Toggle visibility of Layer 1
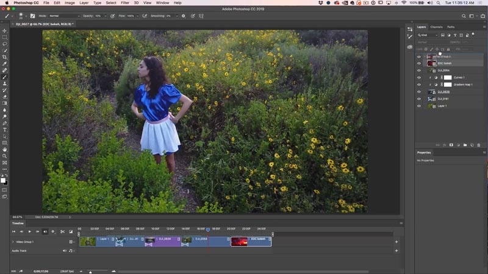488x274 pixels. tap(419, 106)
